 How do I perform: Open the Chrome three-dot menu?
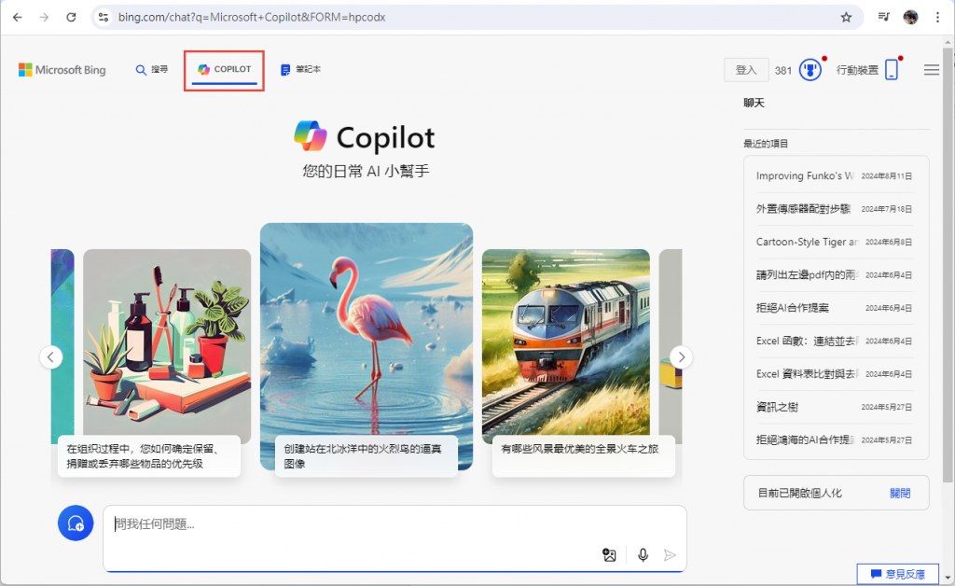click(937, 17)
